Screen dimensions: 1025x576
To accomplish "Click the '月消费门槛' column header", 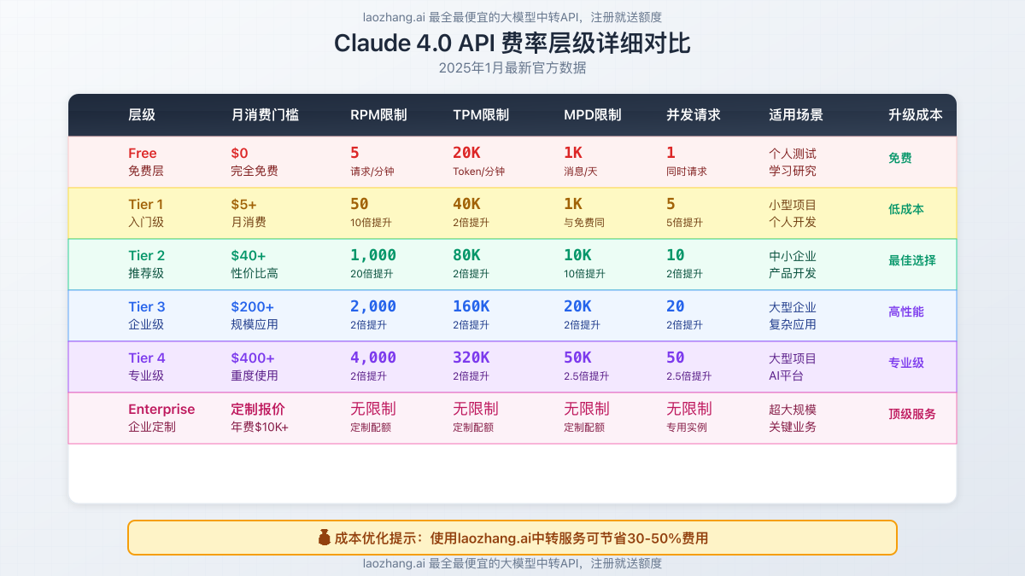I will pyautogui.click(x=265, y=115).
